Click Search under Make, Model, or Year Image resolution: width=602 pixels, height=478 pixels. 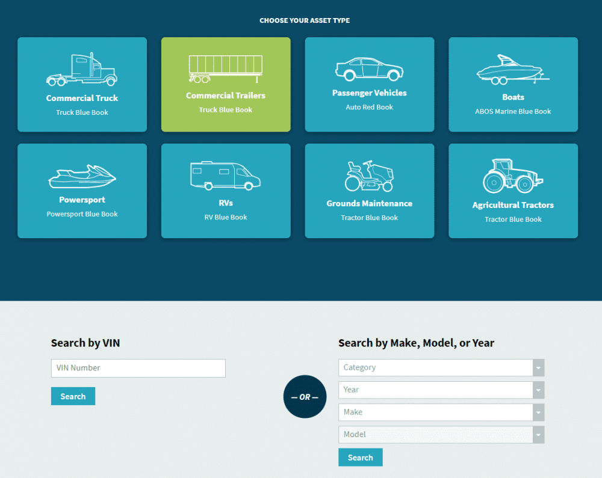pyautogui.click(x=360, y=457)
